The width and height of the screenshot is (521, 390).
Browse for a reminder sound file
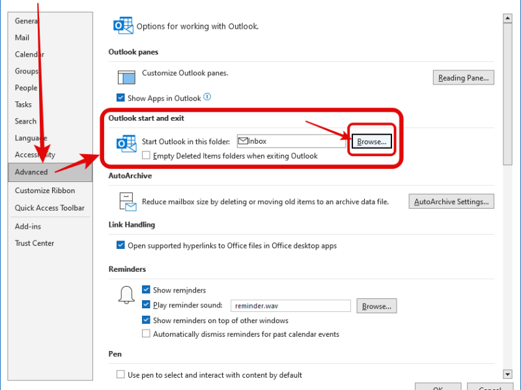pos(376,306)
